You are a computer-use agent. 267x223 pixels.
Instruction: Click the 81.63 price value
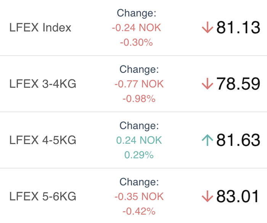238,140
